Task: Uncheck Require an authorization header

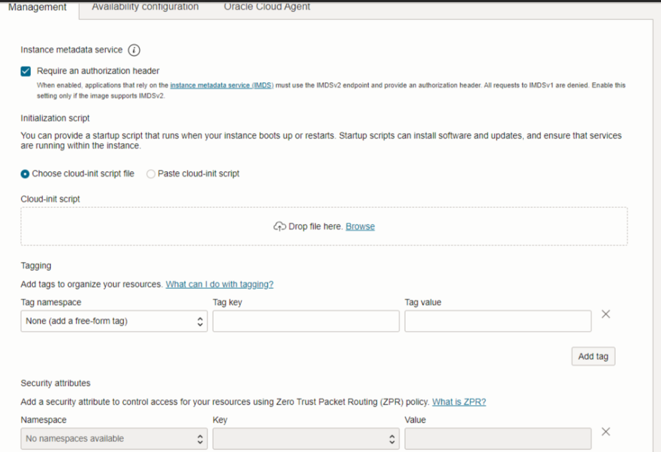Action: tap(25, 71)
